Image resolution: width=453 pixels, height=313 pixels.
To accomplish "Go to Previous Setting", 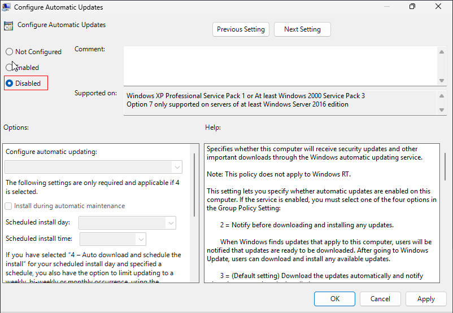I will [x=241, y=29].
